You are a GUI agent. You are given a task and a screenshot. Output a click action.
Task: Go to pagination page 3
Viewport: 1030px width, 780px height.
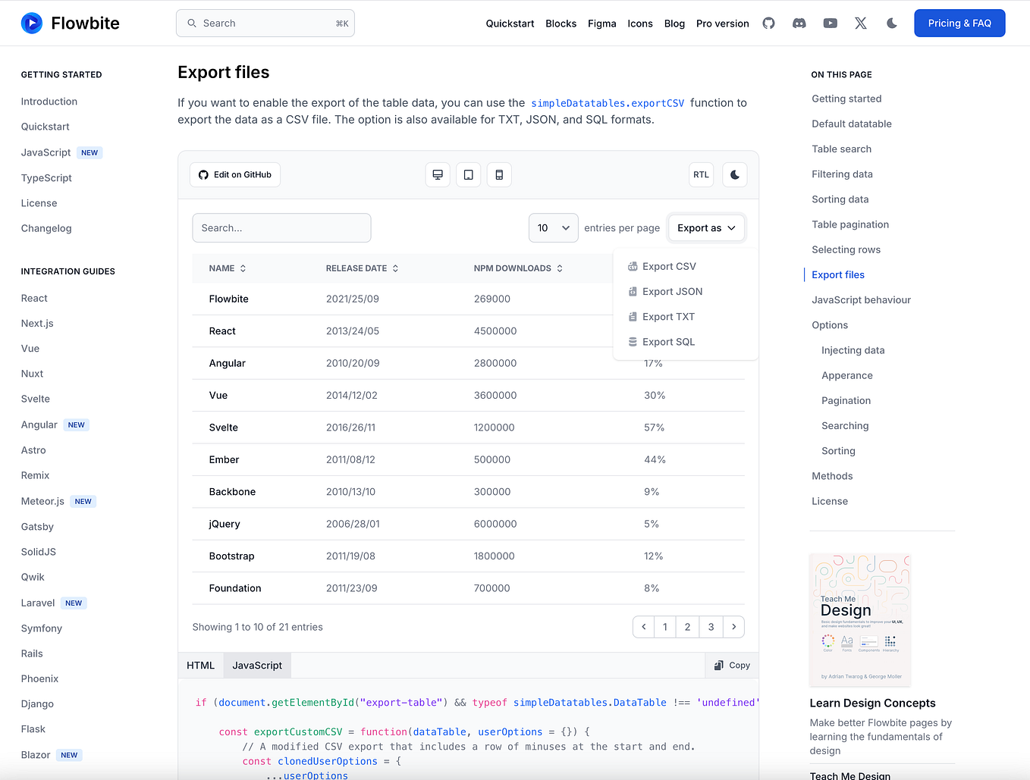[711, 627]
